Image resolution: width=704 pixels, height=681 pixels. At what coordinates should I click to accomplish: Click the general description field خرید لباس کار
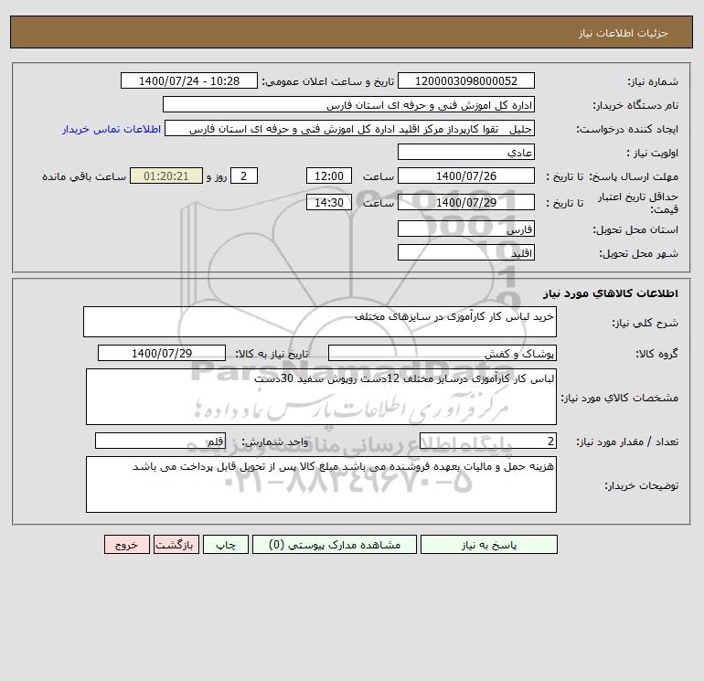coord(320,322)
